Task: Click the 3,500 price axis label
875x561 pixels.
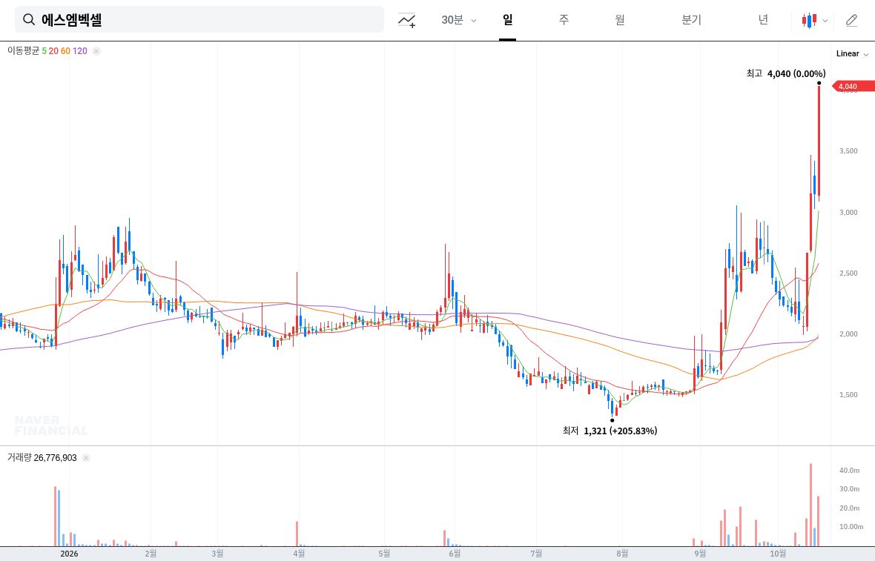Action: click(x=848, y=151)
